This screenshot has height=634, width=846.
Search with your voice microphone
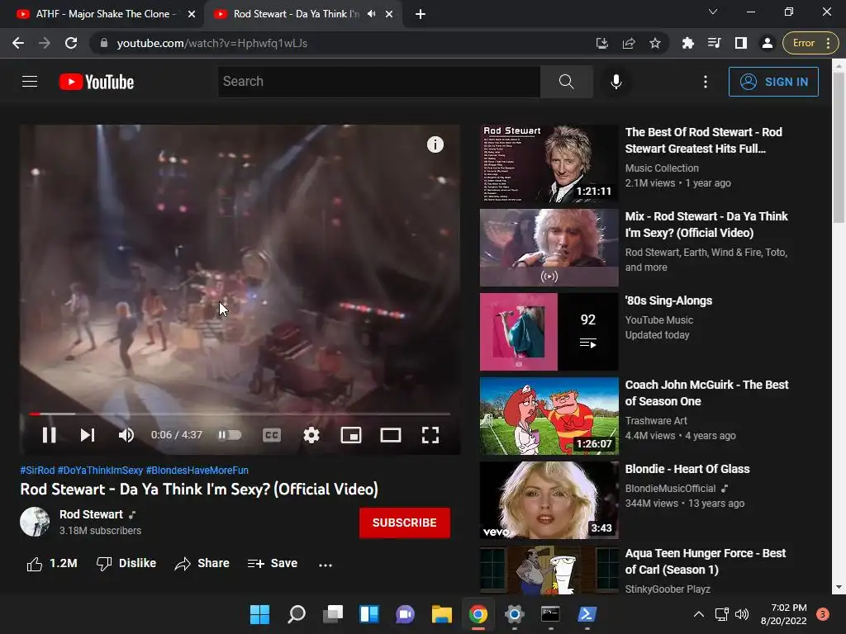[615, 82]
